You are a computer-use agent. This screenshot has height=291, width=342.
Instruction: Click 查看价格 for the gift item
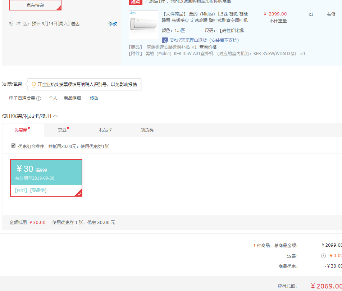coord(208,47)
